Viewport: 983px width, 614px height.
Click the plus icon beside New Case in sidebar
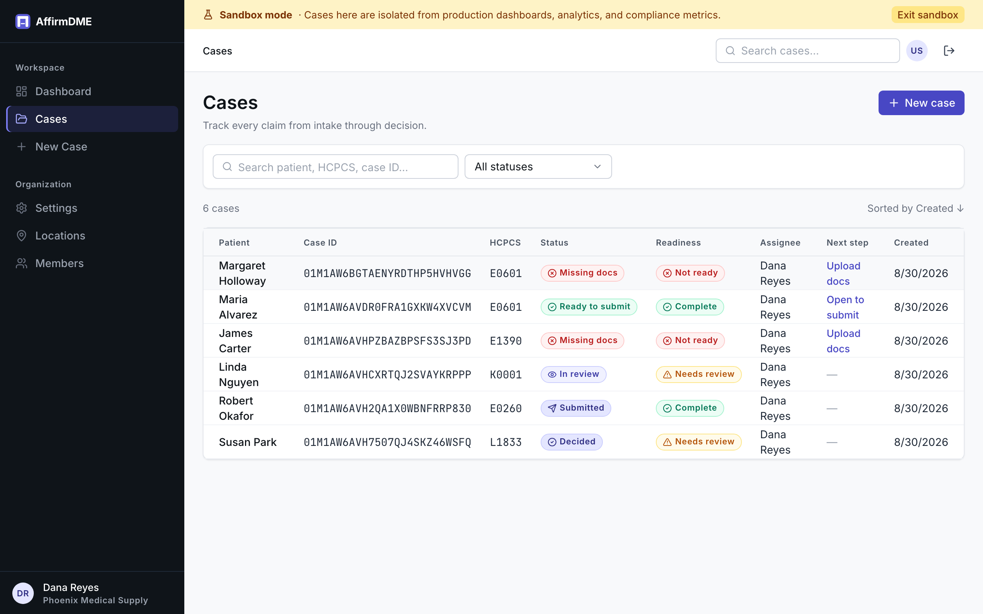(x=22, y=147)
